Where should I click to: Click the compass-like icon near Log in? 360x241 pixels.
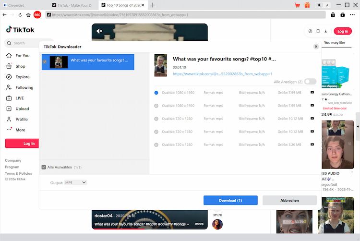click(x=310, y=31)
